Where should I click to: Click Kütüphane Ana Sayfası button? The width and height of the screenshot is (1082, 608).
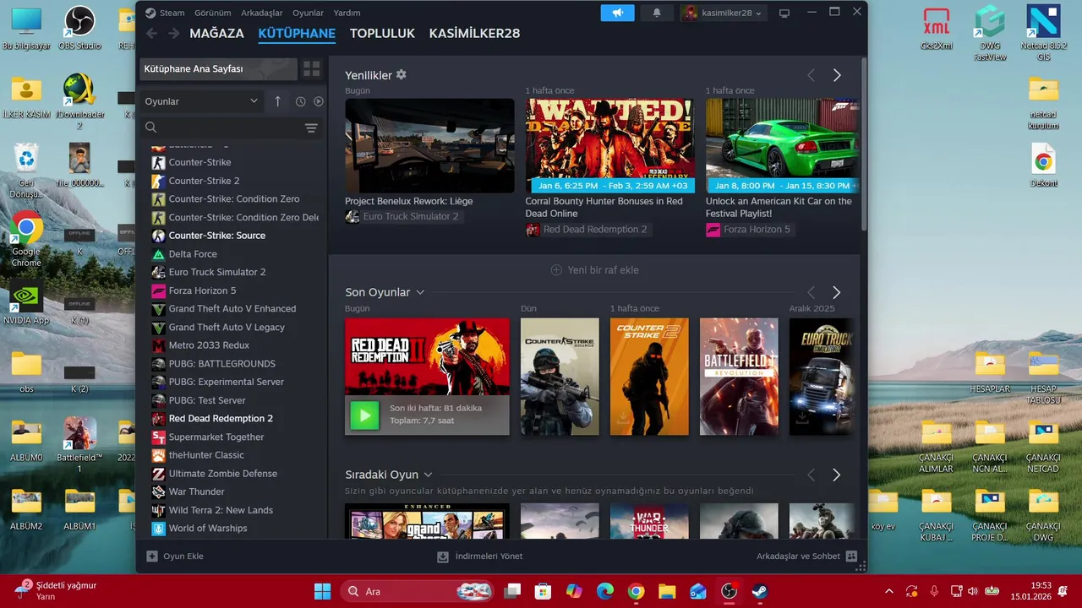point(219,69)
